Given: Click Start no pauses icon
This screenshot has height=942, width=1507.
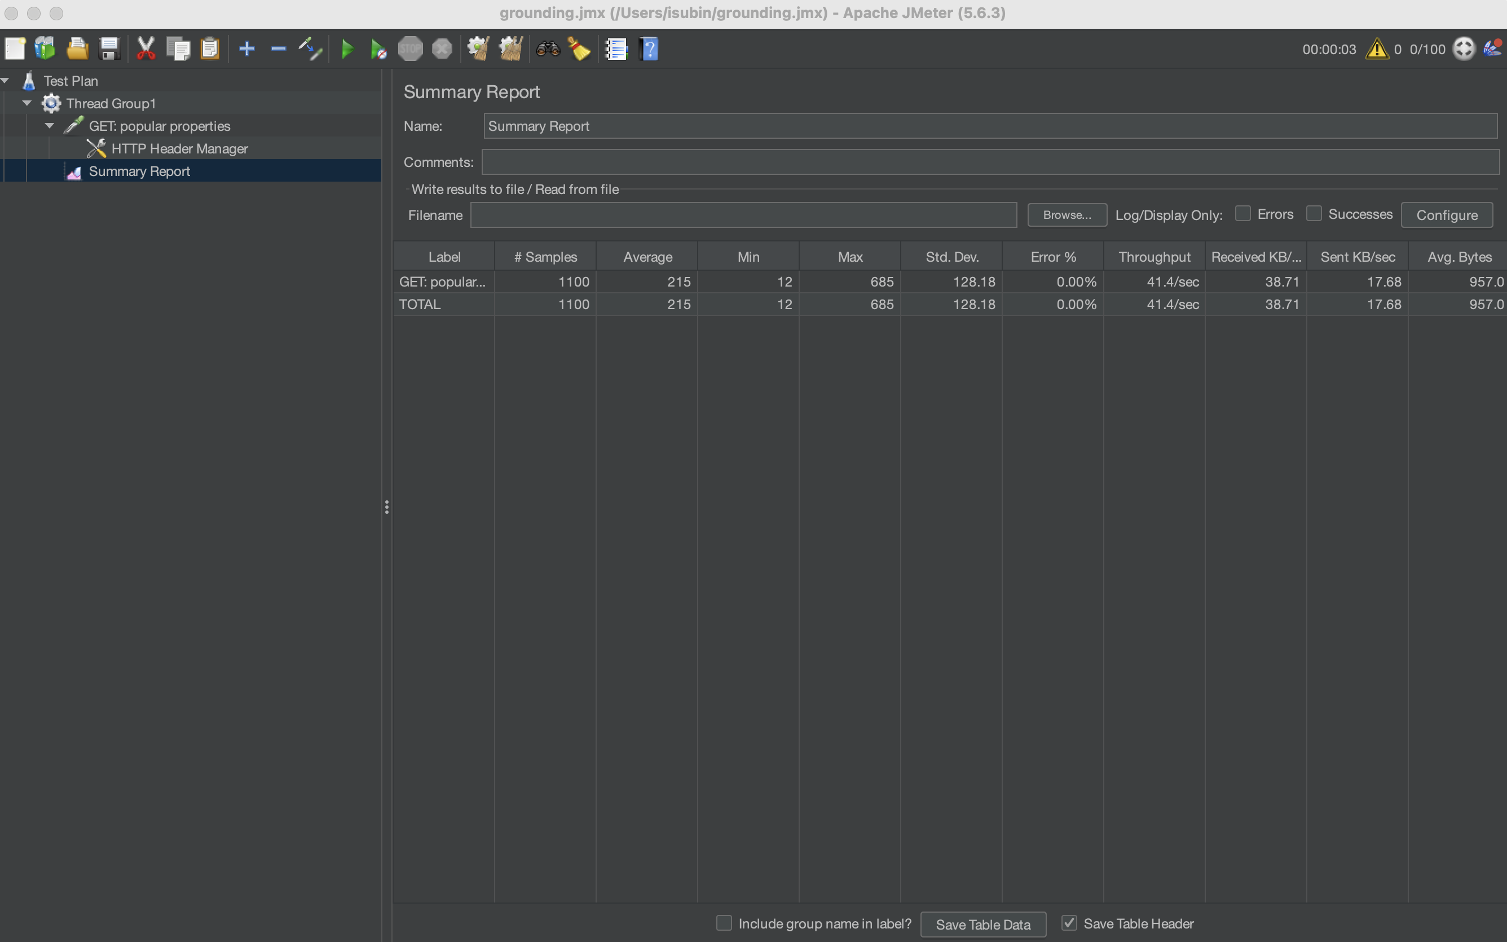Looking at the screenshot, I should pos(378,49).
